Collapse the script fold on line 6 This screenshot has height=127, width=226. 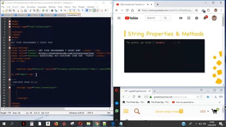coord(10,27)
